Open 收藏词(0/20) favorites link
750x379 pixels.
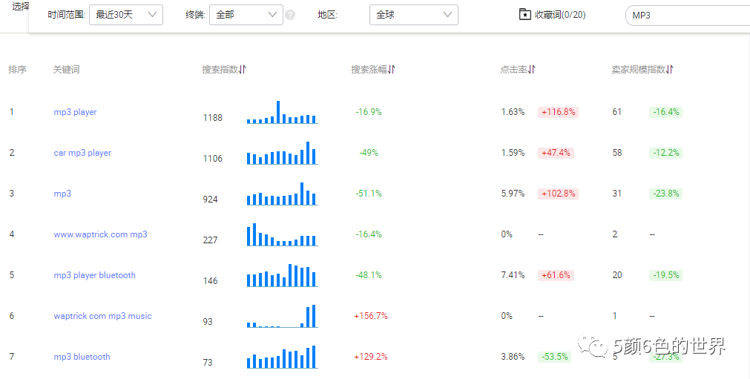point(559,15)
